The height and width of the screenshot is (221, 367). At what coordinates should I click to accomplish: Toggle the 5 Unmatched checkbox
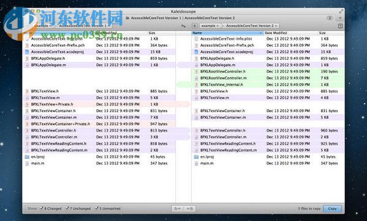coord(96,208)
